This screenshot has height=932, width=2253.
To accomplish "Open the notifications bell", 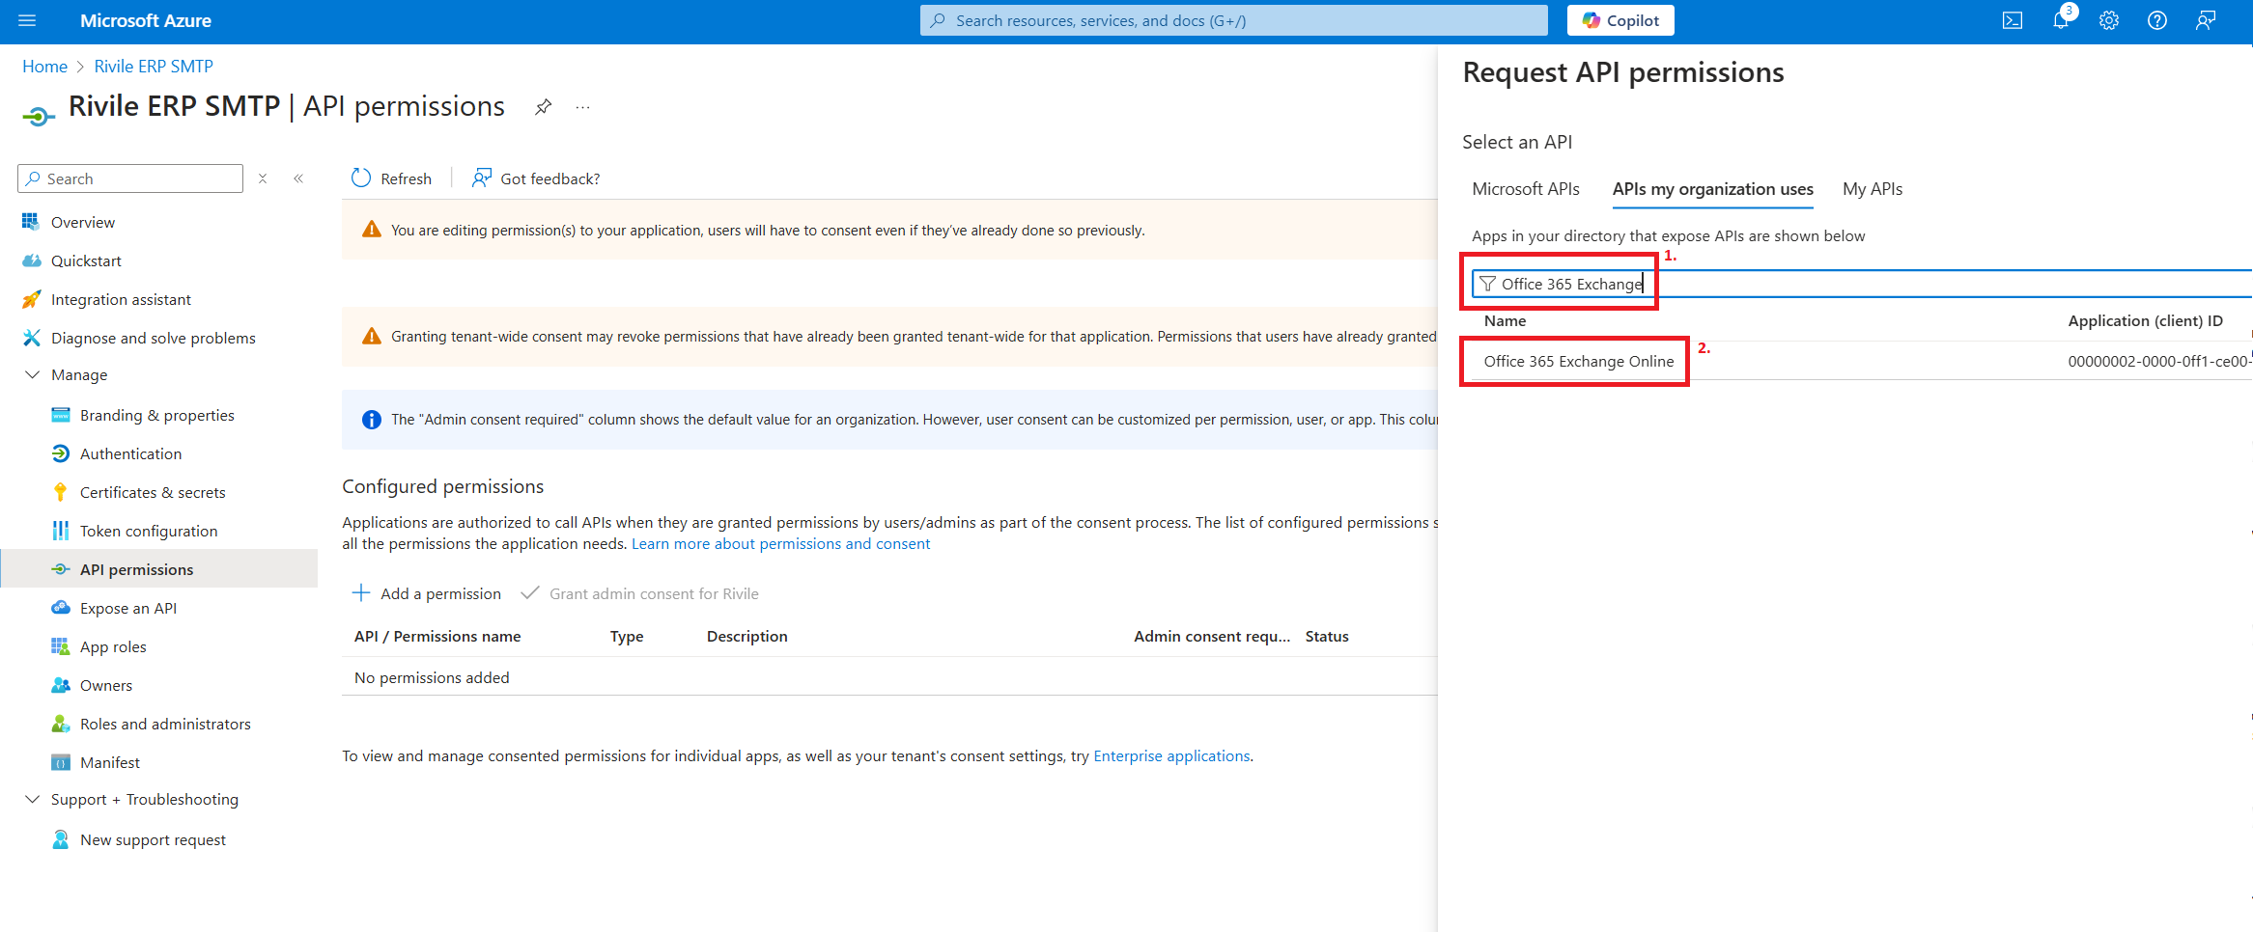I will (2060, 20).
